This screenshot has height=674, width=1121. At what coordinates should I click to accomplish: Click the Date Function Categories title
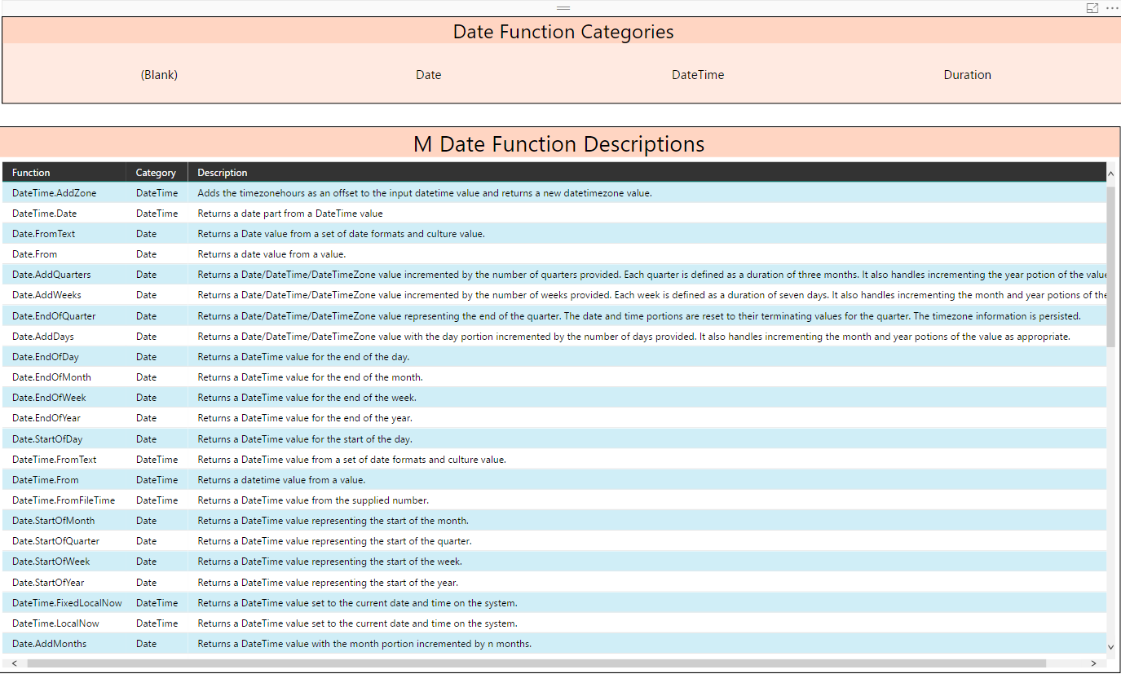click(x=563, y=31)
